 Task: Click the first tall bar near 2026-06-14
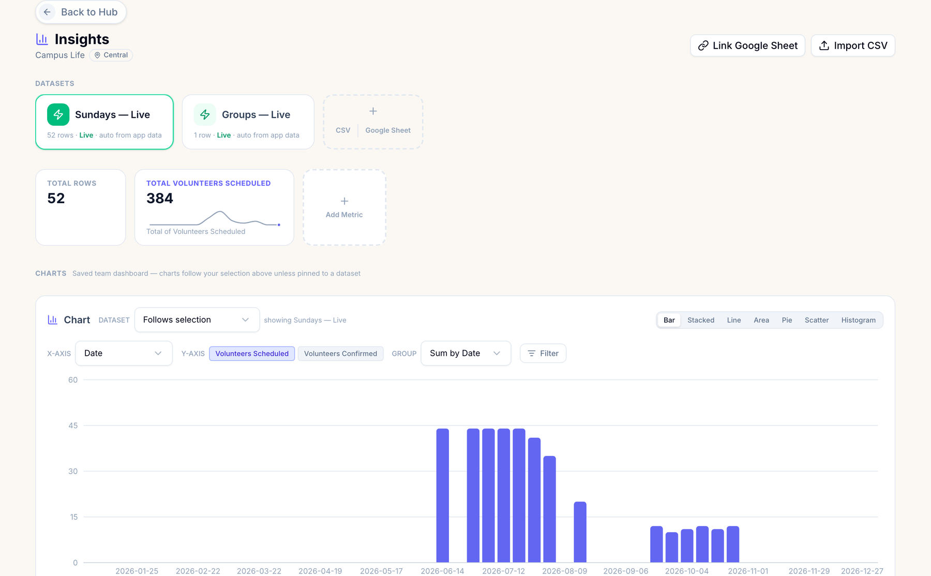click(443, 495)
